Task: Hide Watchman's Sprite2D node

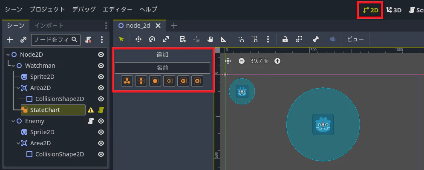Action: (x=101, y=77)
